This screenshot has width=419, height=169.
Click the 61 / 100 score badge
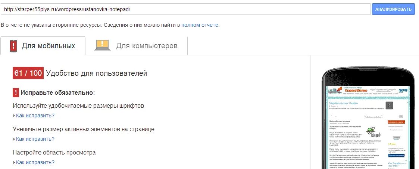tap(28, 73)
